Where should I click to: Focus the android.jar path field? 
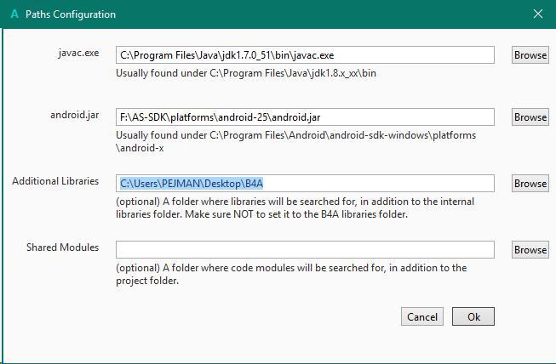pos(305,117)
